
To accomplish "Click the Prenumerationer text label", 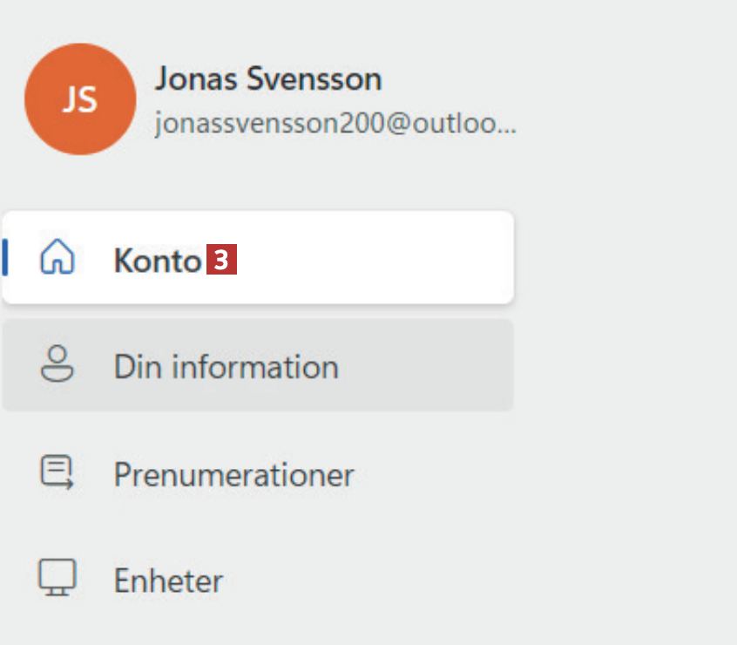I will click(x=233, y=475).
